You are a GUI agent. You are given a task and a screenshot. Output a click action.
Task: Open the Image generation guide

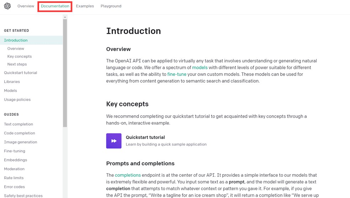[21, 142]
